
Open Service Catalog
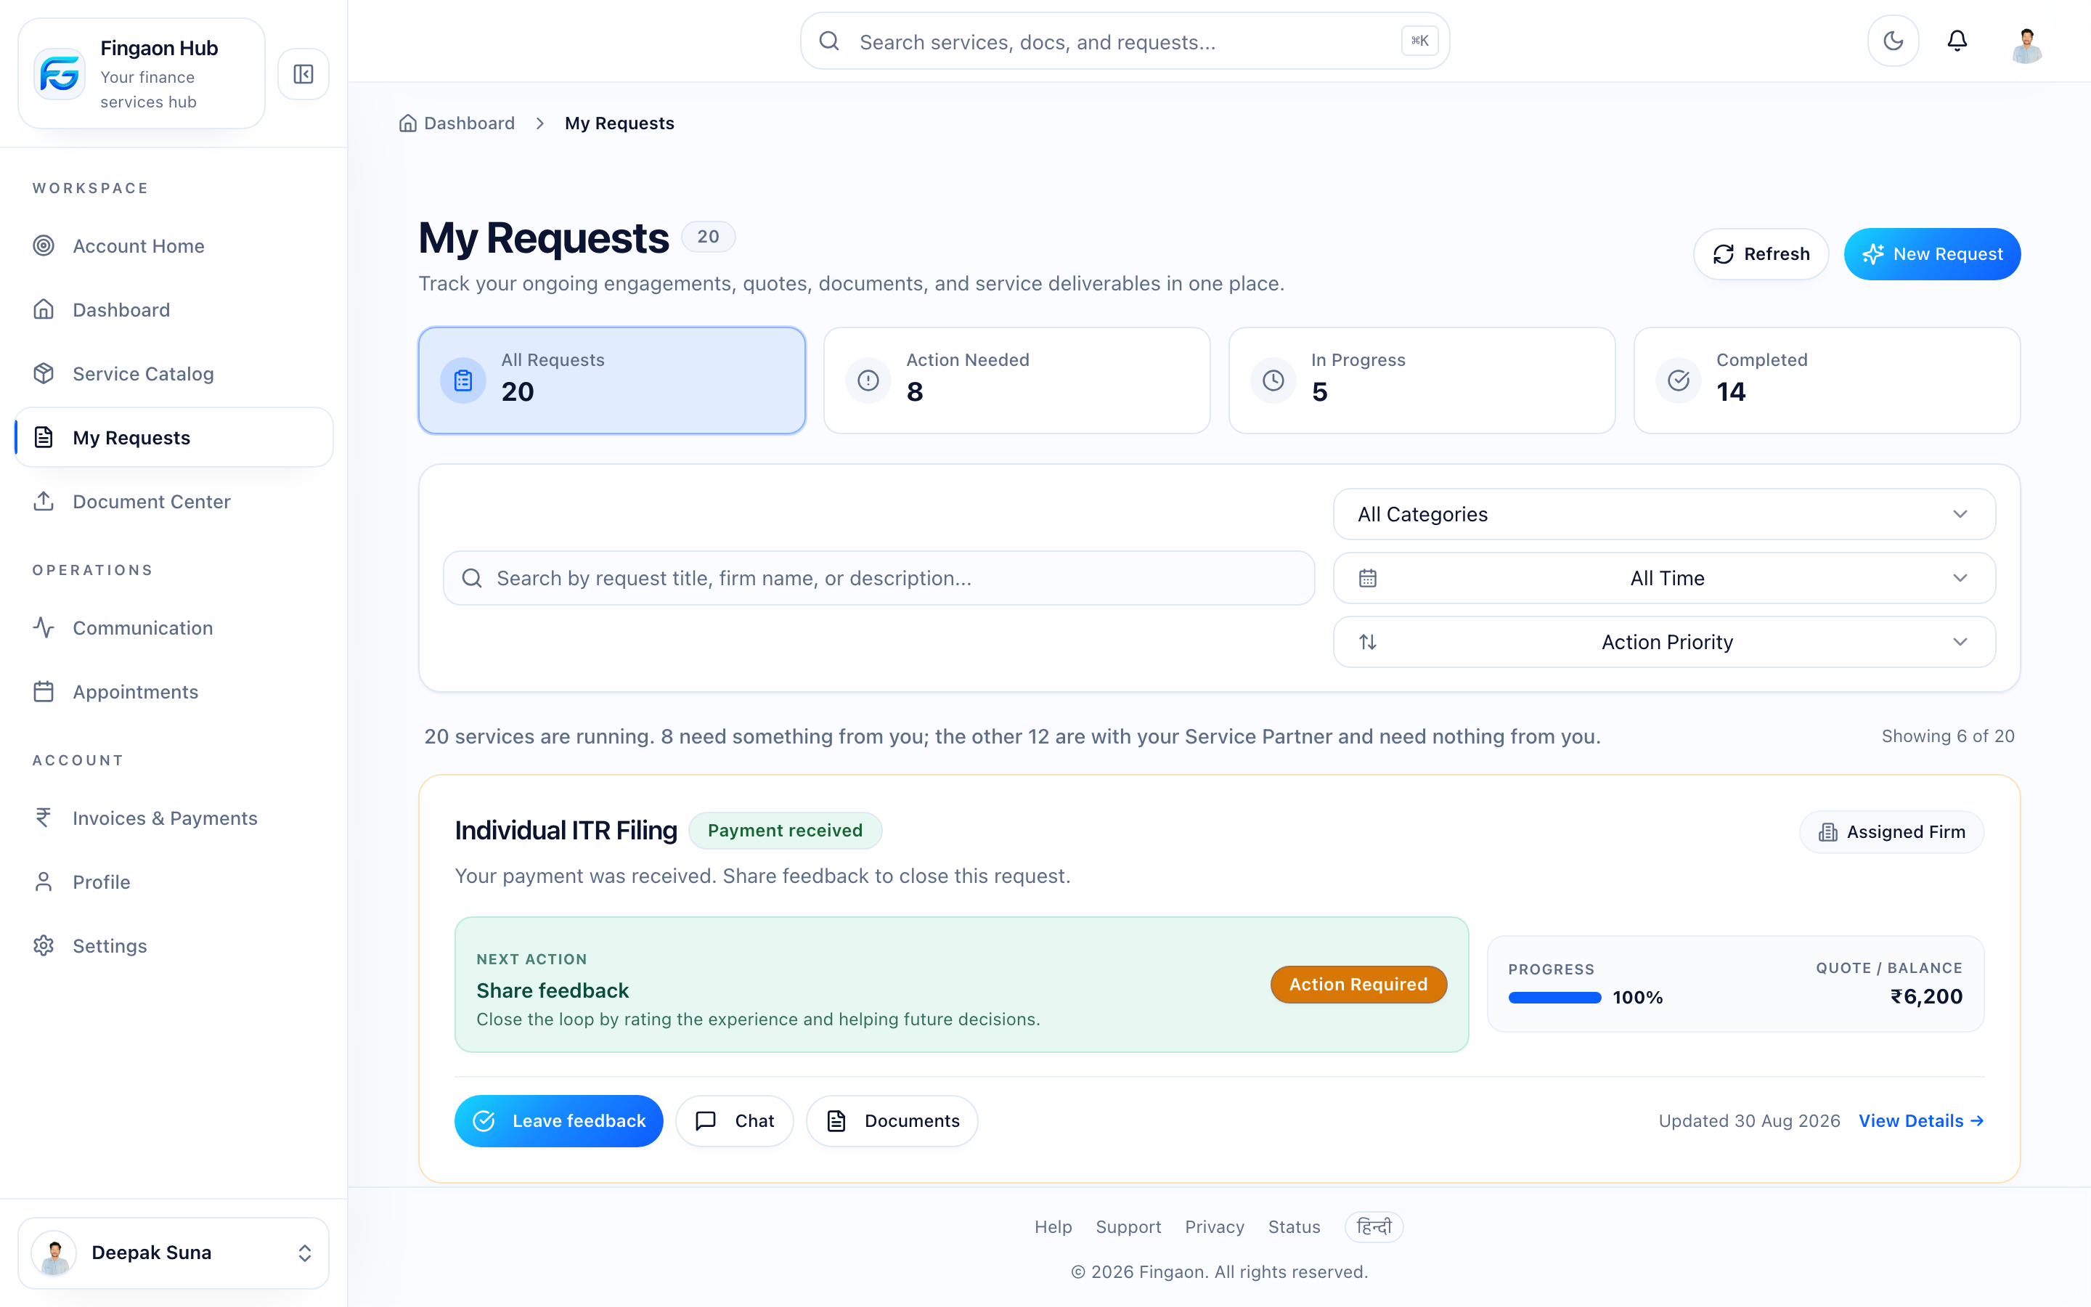pos(173,373)
